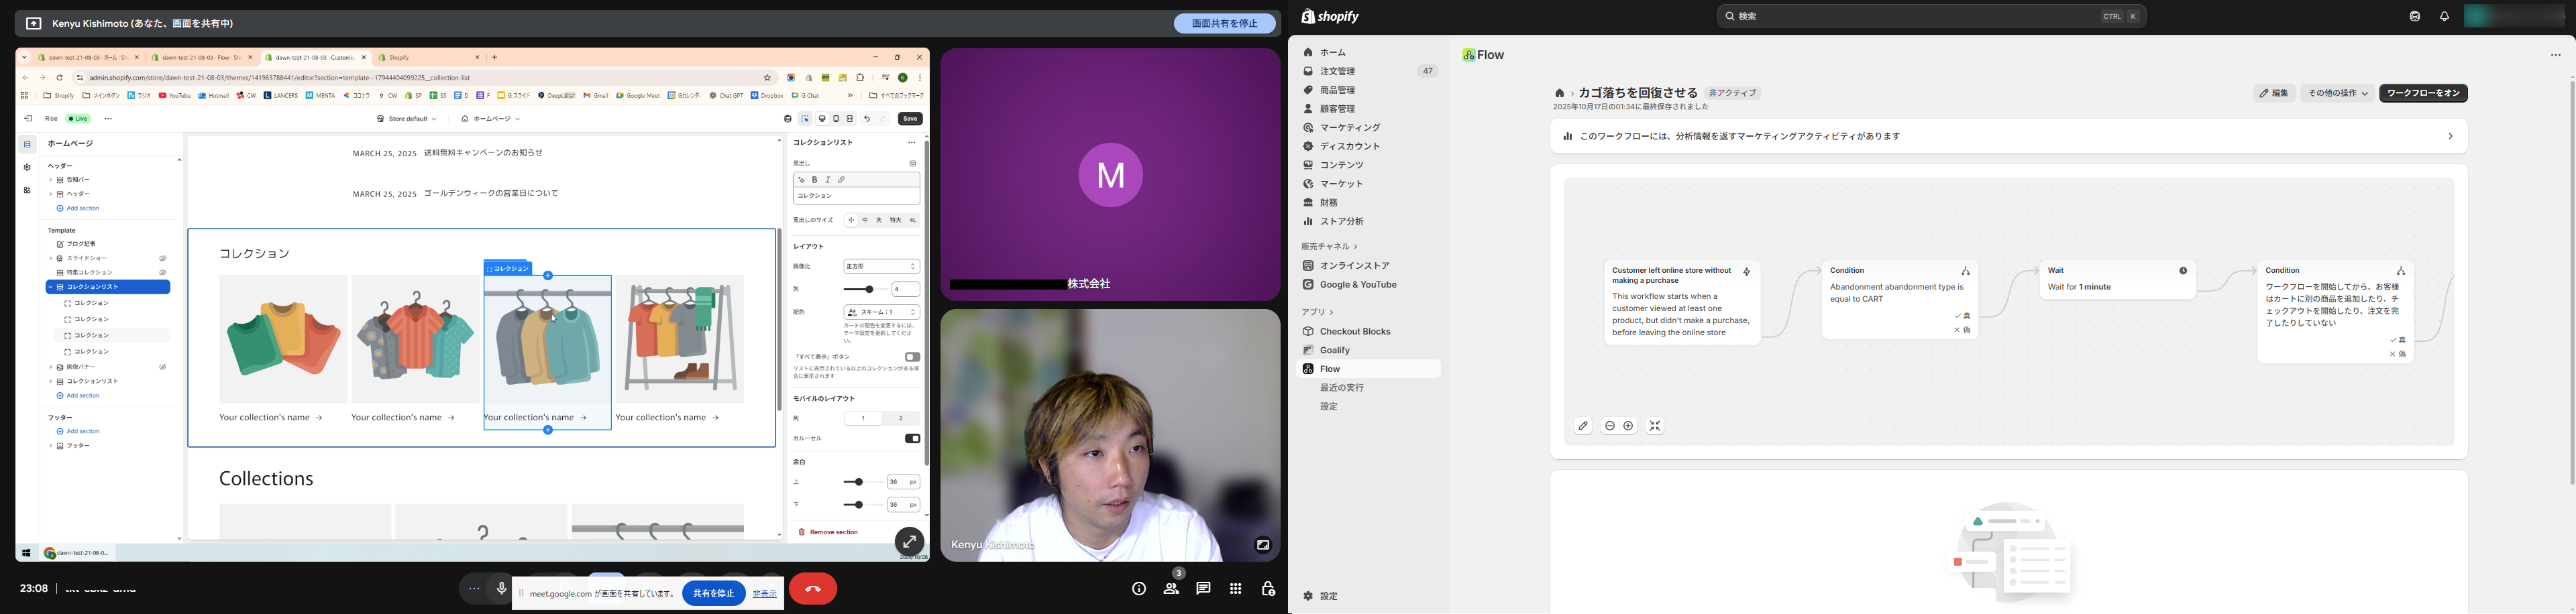Click the fit-to-view icon on the Flow canvas
Screen dimensions: 2576x614
(x=1655, y=426)
